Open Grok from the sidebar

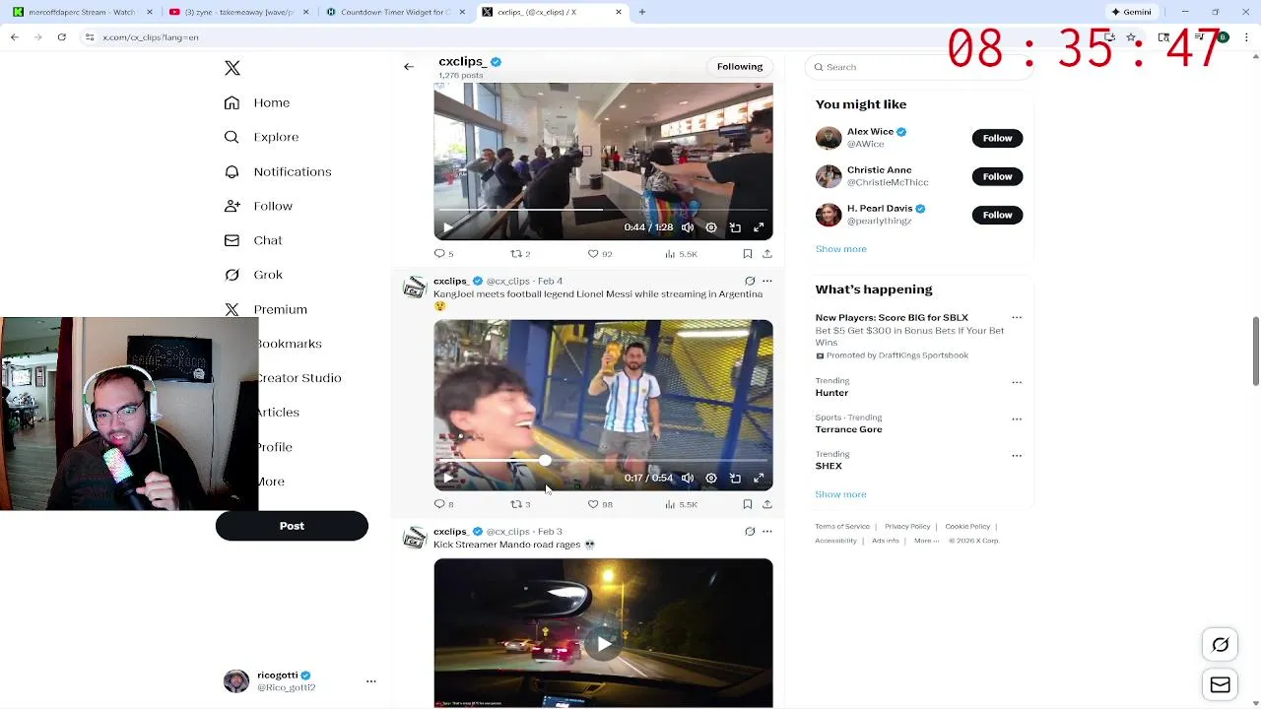(x=253, y=275)
